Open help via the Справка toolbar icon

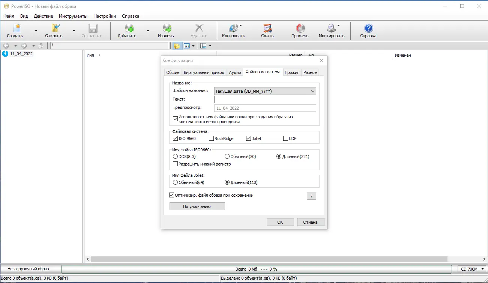coord(368,29)
